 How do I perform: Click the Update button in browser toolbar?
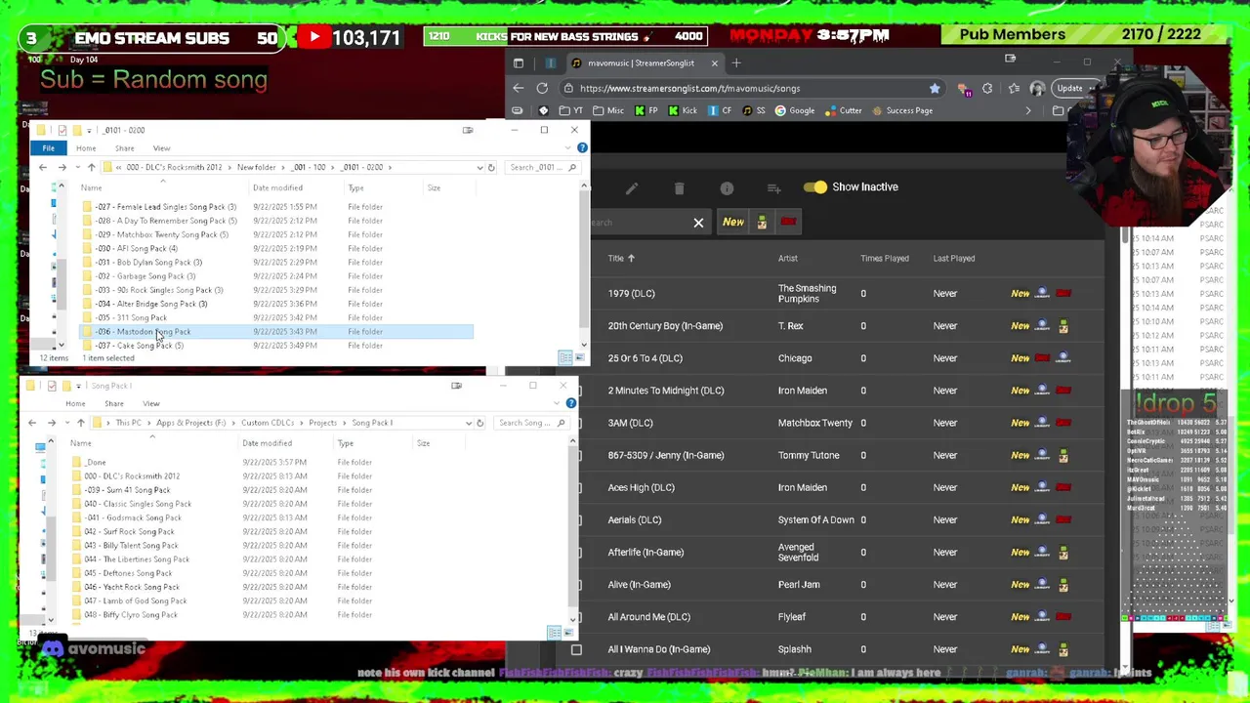click(x=1070, y=88)
